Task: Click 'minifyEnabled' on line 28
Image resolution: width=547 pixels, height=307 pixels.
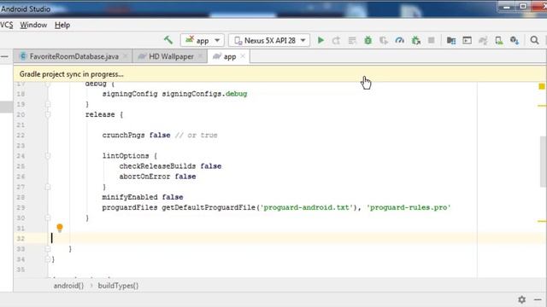Action: coord(130,197)
